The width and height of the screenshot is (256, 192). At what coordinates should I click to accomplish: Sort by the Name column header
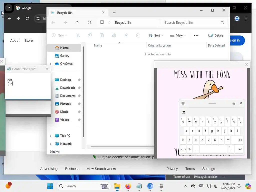click(98, 45)
